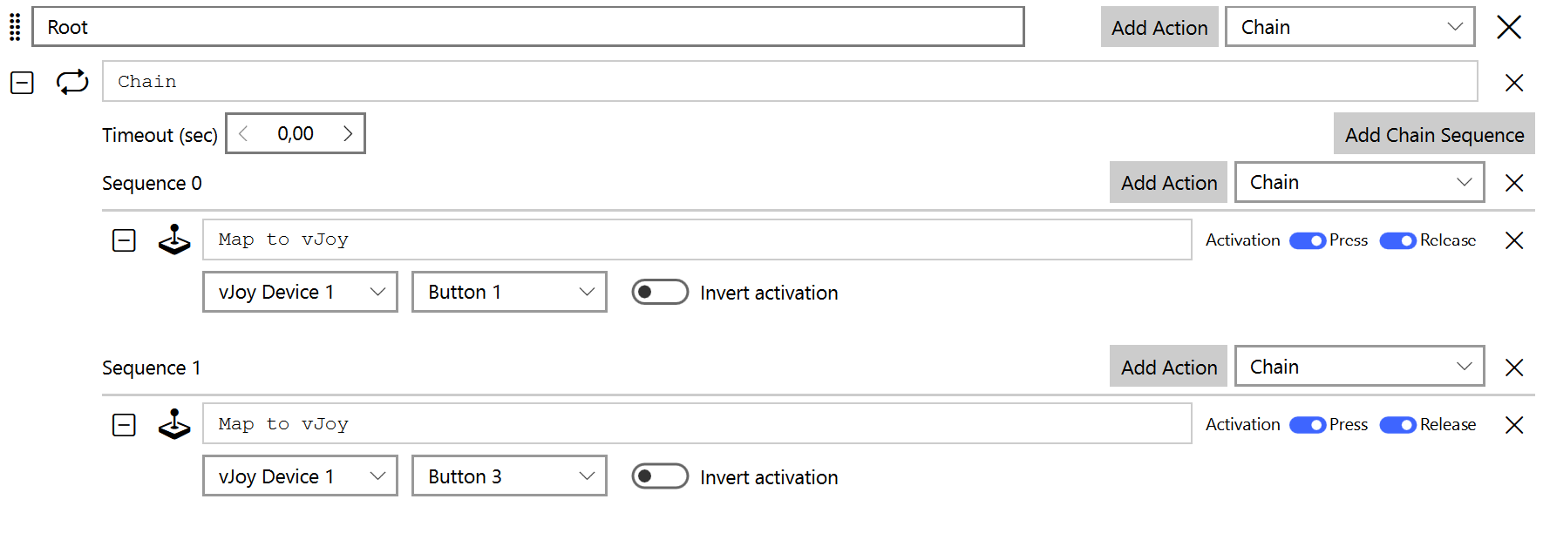Image resolution: width=1543 pixels, height=560 pixels.
Task: Disable Release activation in Sequence 1
Action: [1397, 425]
